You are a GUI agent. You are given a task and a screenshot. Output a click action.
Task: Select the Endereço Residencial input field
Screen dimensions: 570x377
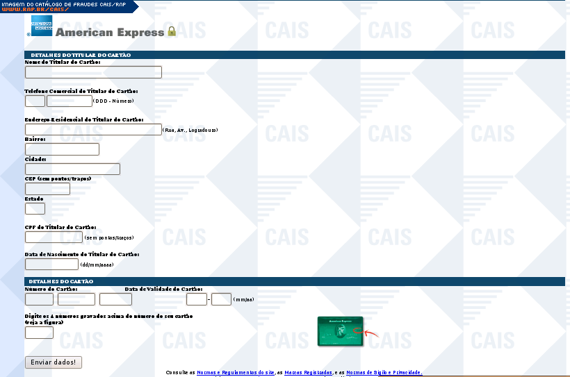(93, 130)
